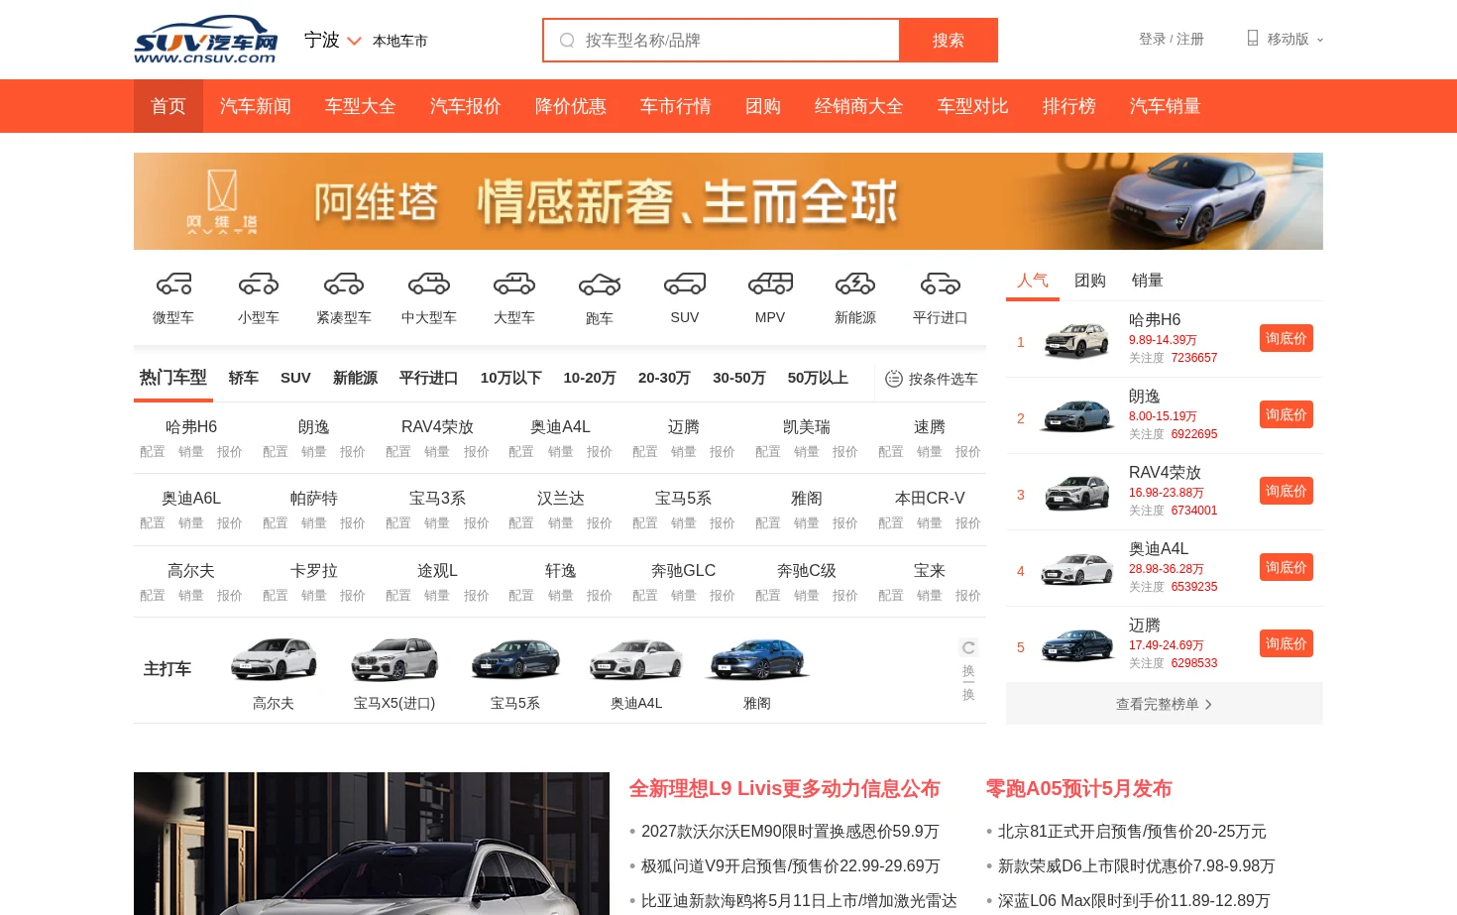Image resolution: width=1457 pixels, height=915 pixels.
Task: Click 配置 under 速腾
Action: click(x=891, y=451)
